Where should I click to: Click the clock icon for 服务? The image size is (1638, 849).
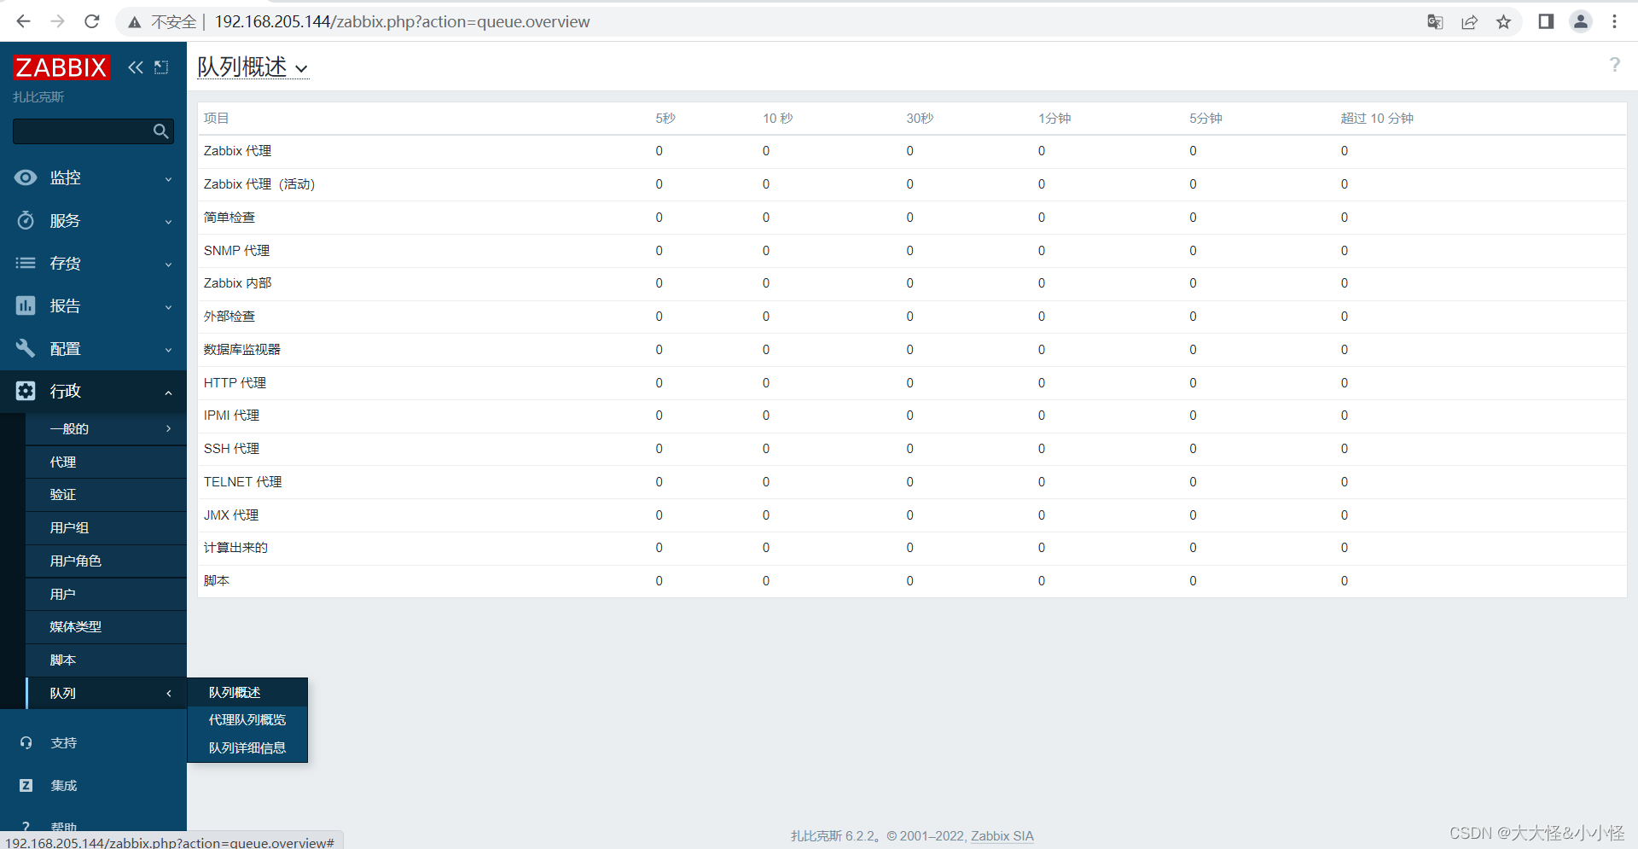coord(26,220)
